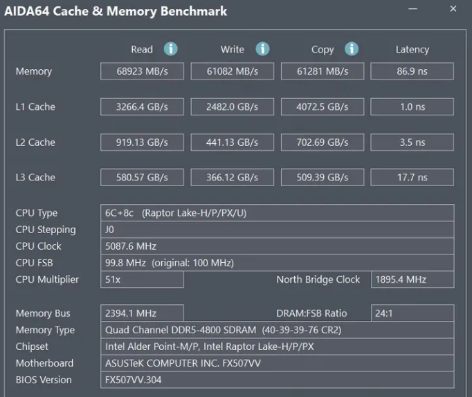This screenshot has height=397, width=472.
Task: Minimize the AIDA64 benchmark window
Action: tap(412, 10)
